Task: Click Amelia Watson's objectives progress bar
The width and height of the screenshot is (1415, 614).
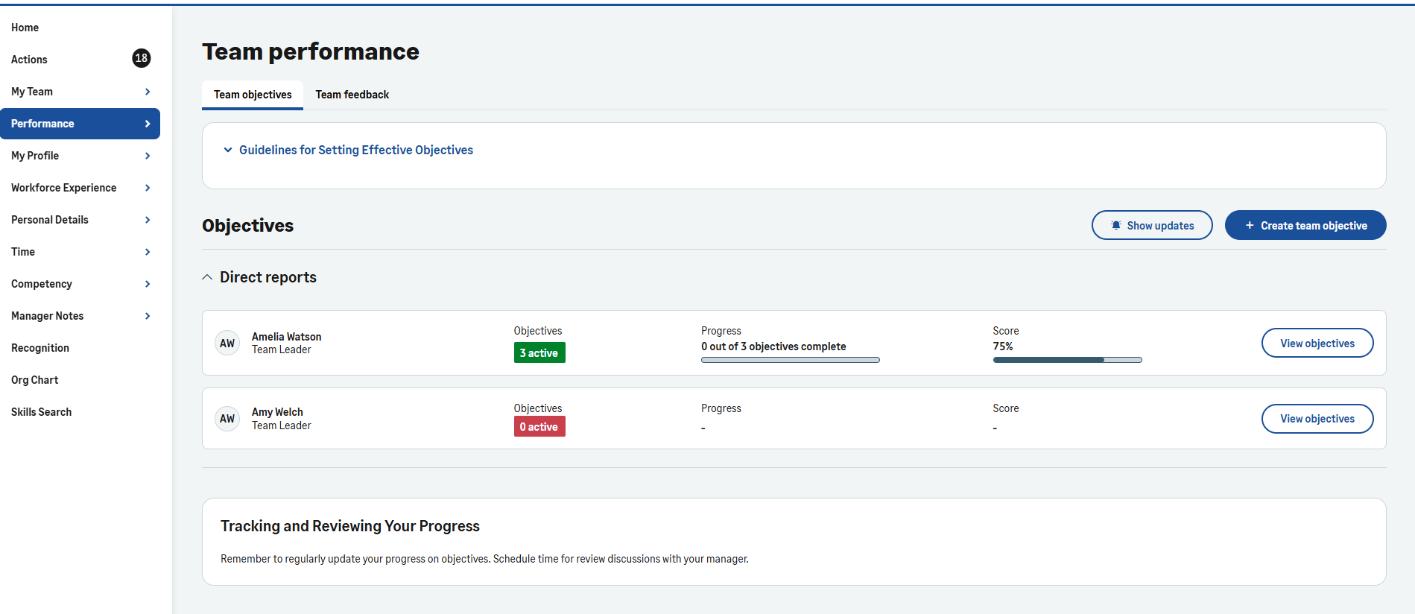Action: (x=790, y=360)
